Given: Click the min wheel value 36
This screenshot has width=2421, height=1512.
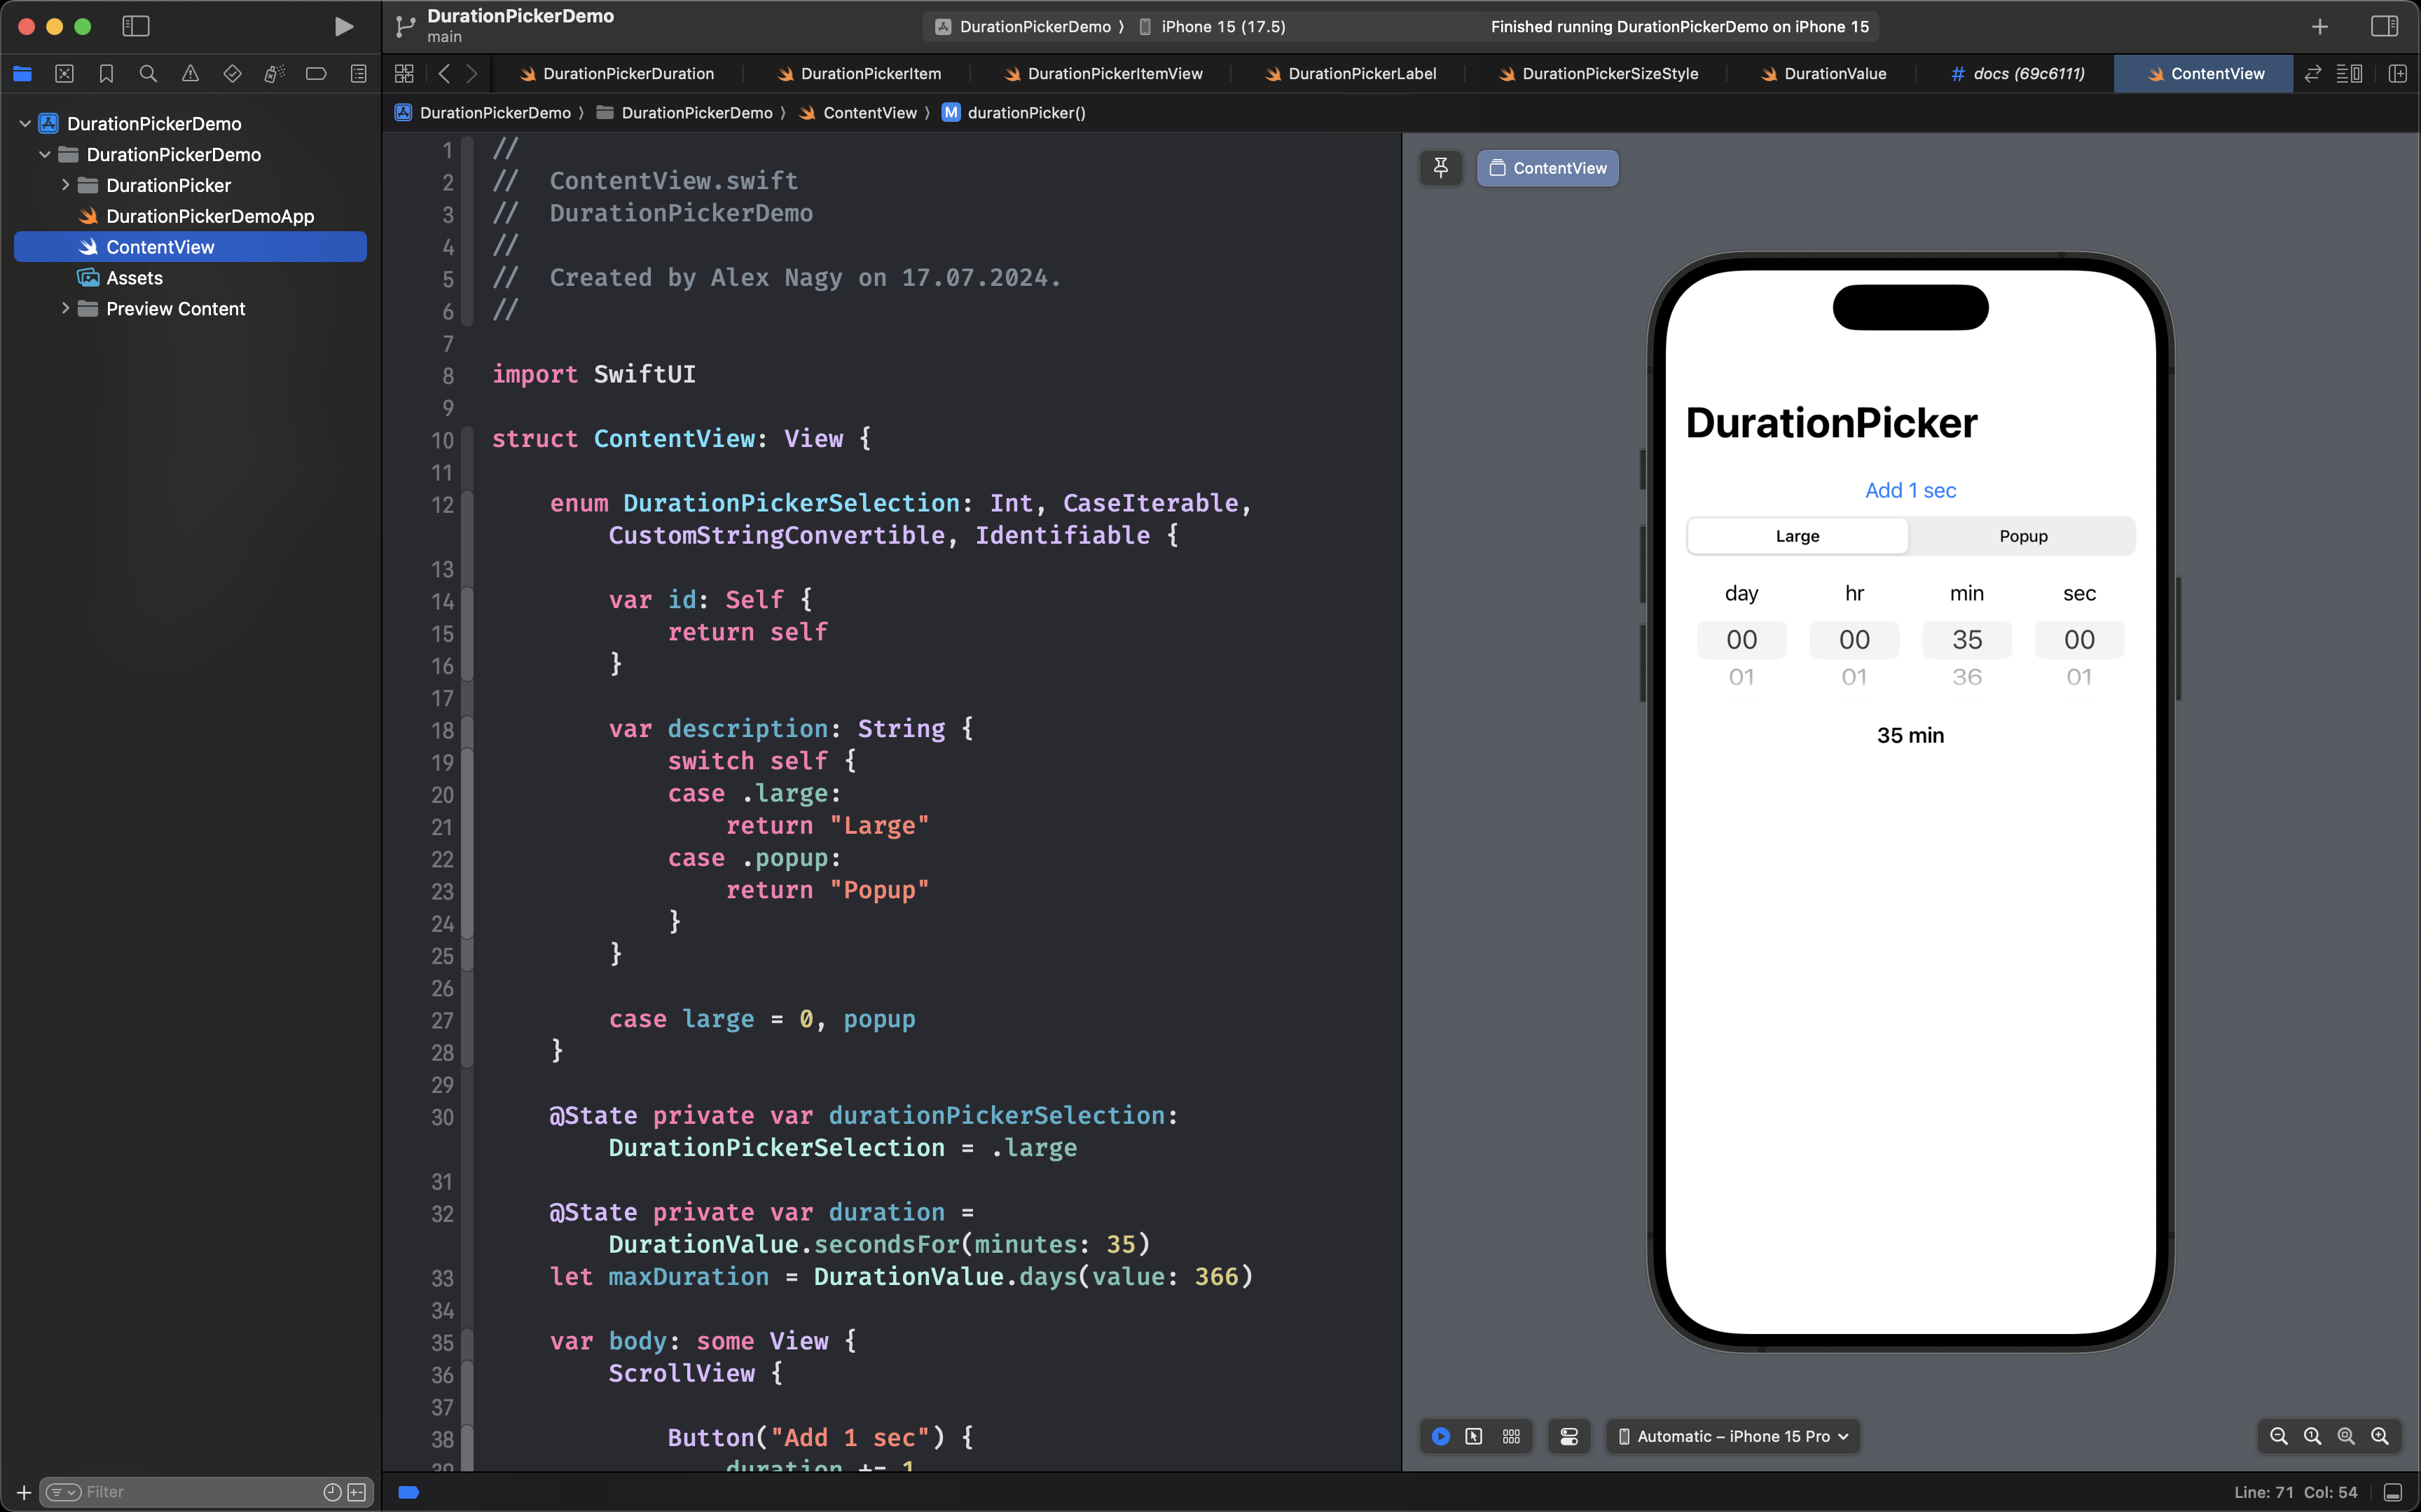Looking at the screenshot, I should (1966, 677).
